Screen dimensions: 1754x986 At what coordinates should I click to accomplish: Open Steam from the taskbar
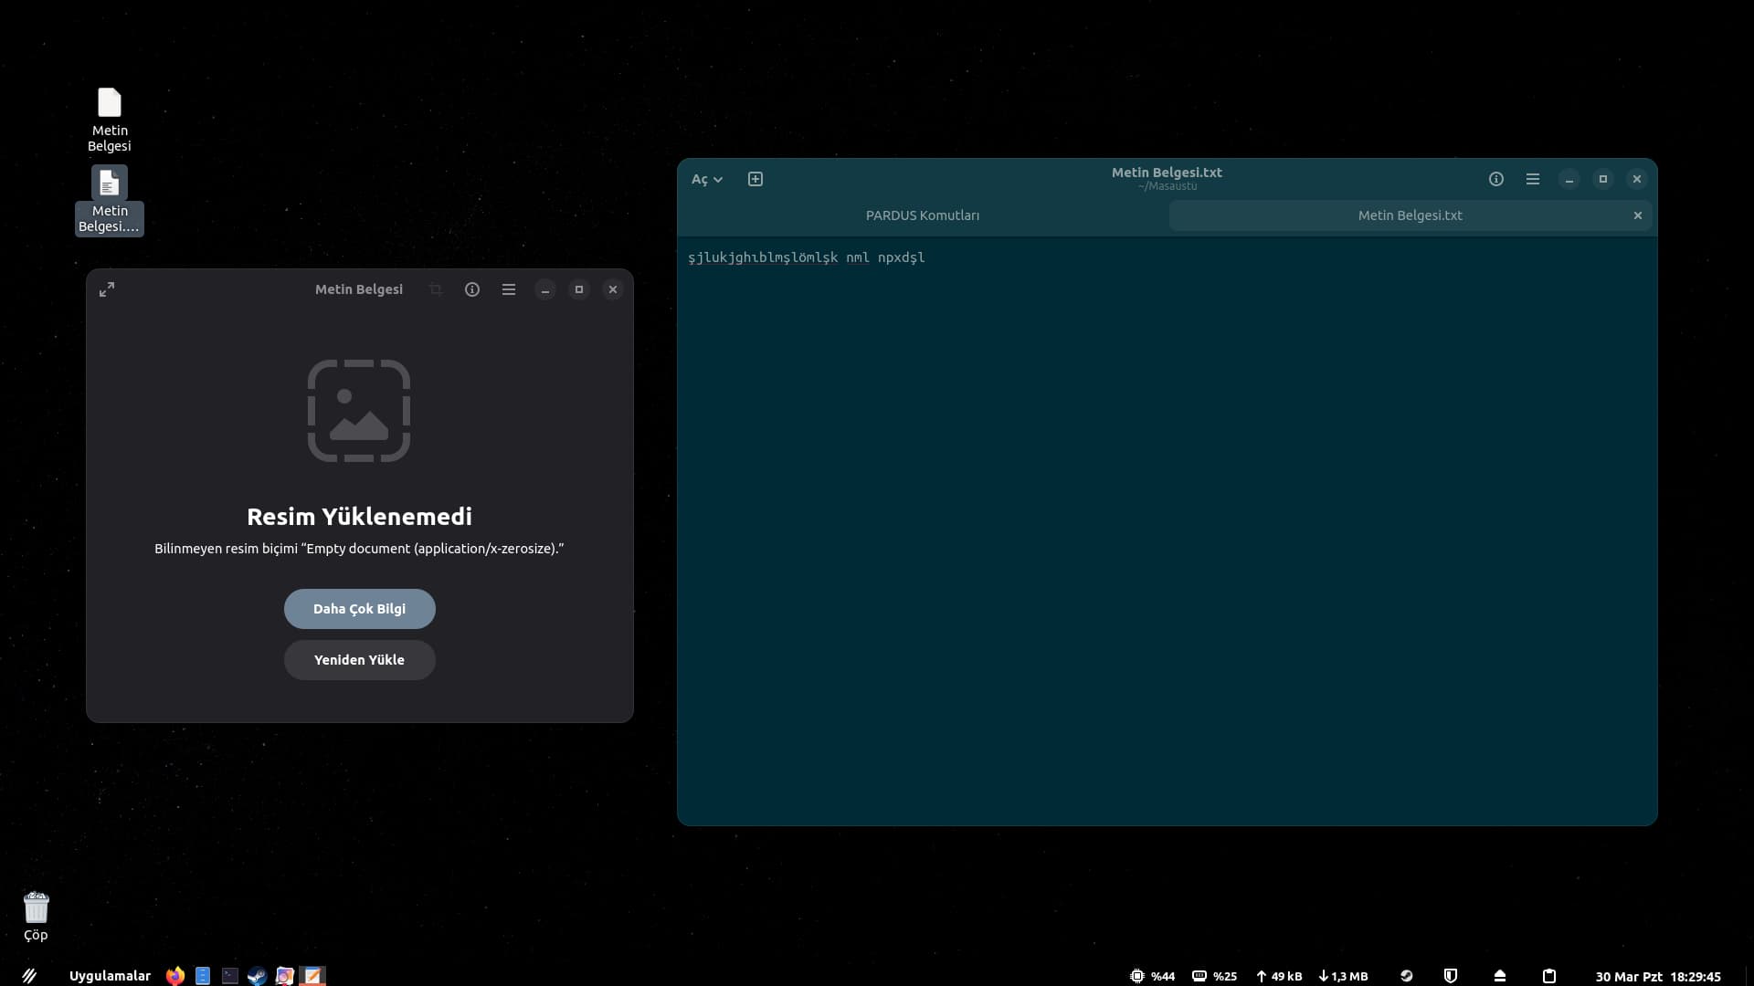[257, 976]
